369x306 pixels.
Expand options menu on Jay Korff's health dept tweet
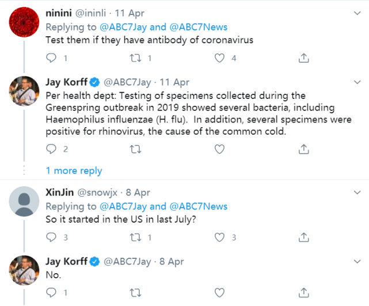355,82
